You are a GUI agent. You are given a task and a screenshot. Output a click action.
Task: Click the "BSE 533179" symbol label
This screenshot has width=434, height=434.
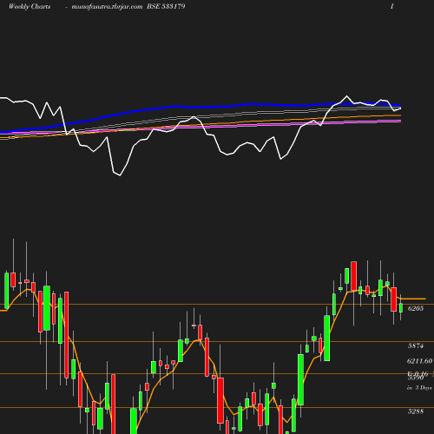click(x=166, y=6)
